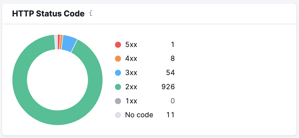
Task: Click the 926 count for 2xx
Action: 168,87
